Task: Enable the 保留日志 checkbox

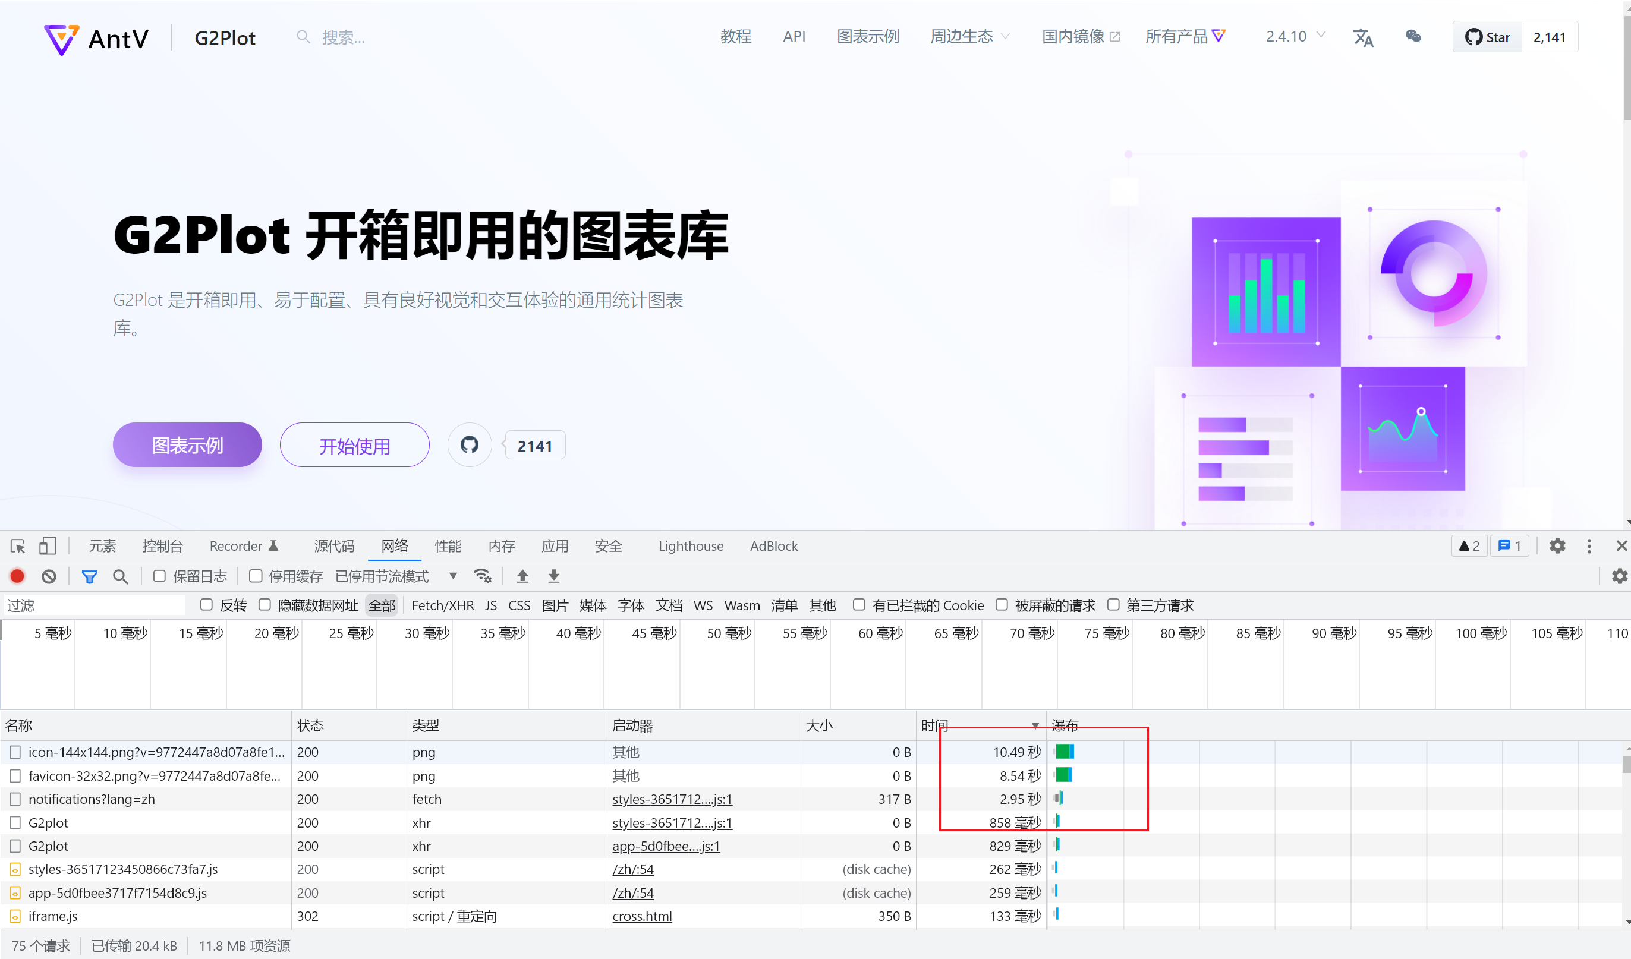Action: (159, 576)
